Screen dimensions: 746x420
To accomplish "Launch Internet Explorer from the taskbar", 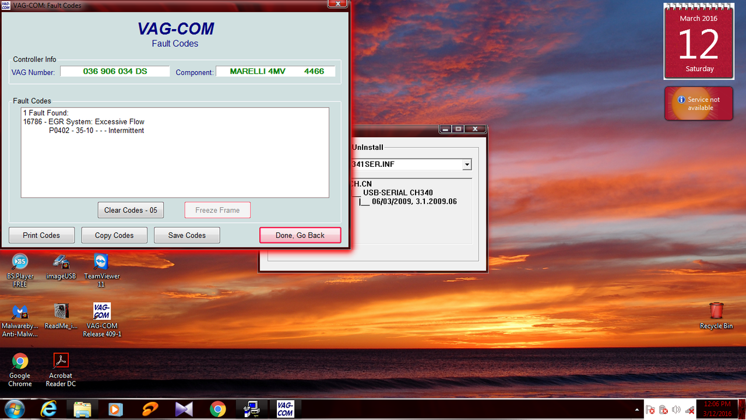I will pyautogui.click(x=48, y=409).
